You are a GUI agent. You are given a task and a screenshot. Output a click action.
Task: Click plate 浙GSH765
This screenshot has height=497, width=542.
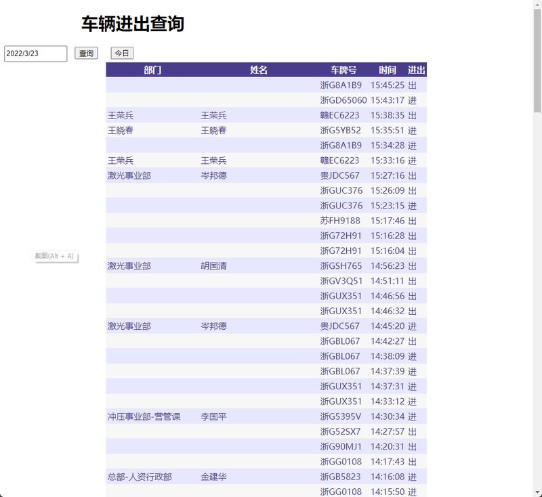pos(341,266)
